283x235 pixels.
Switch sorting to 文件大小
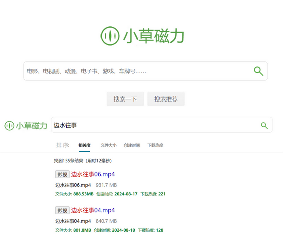(x=108, y=145)
